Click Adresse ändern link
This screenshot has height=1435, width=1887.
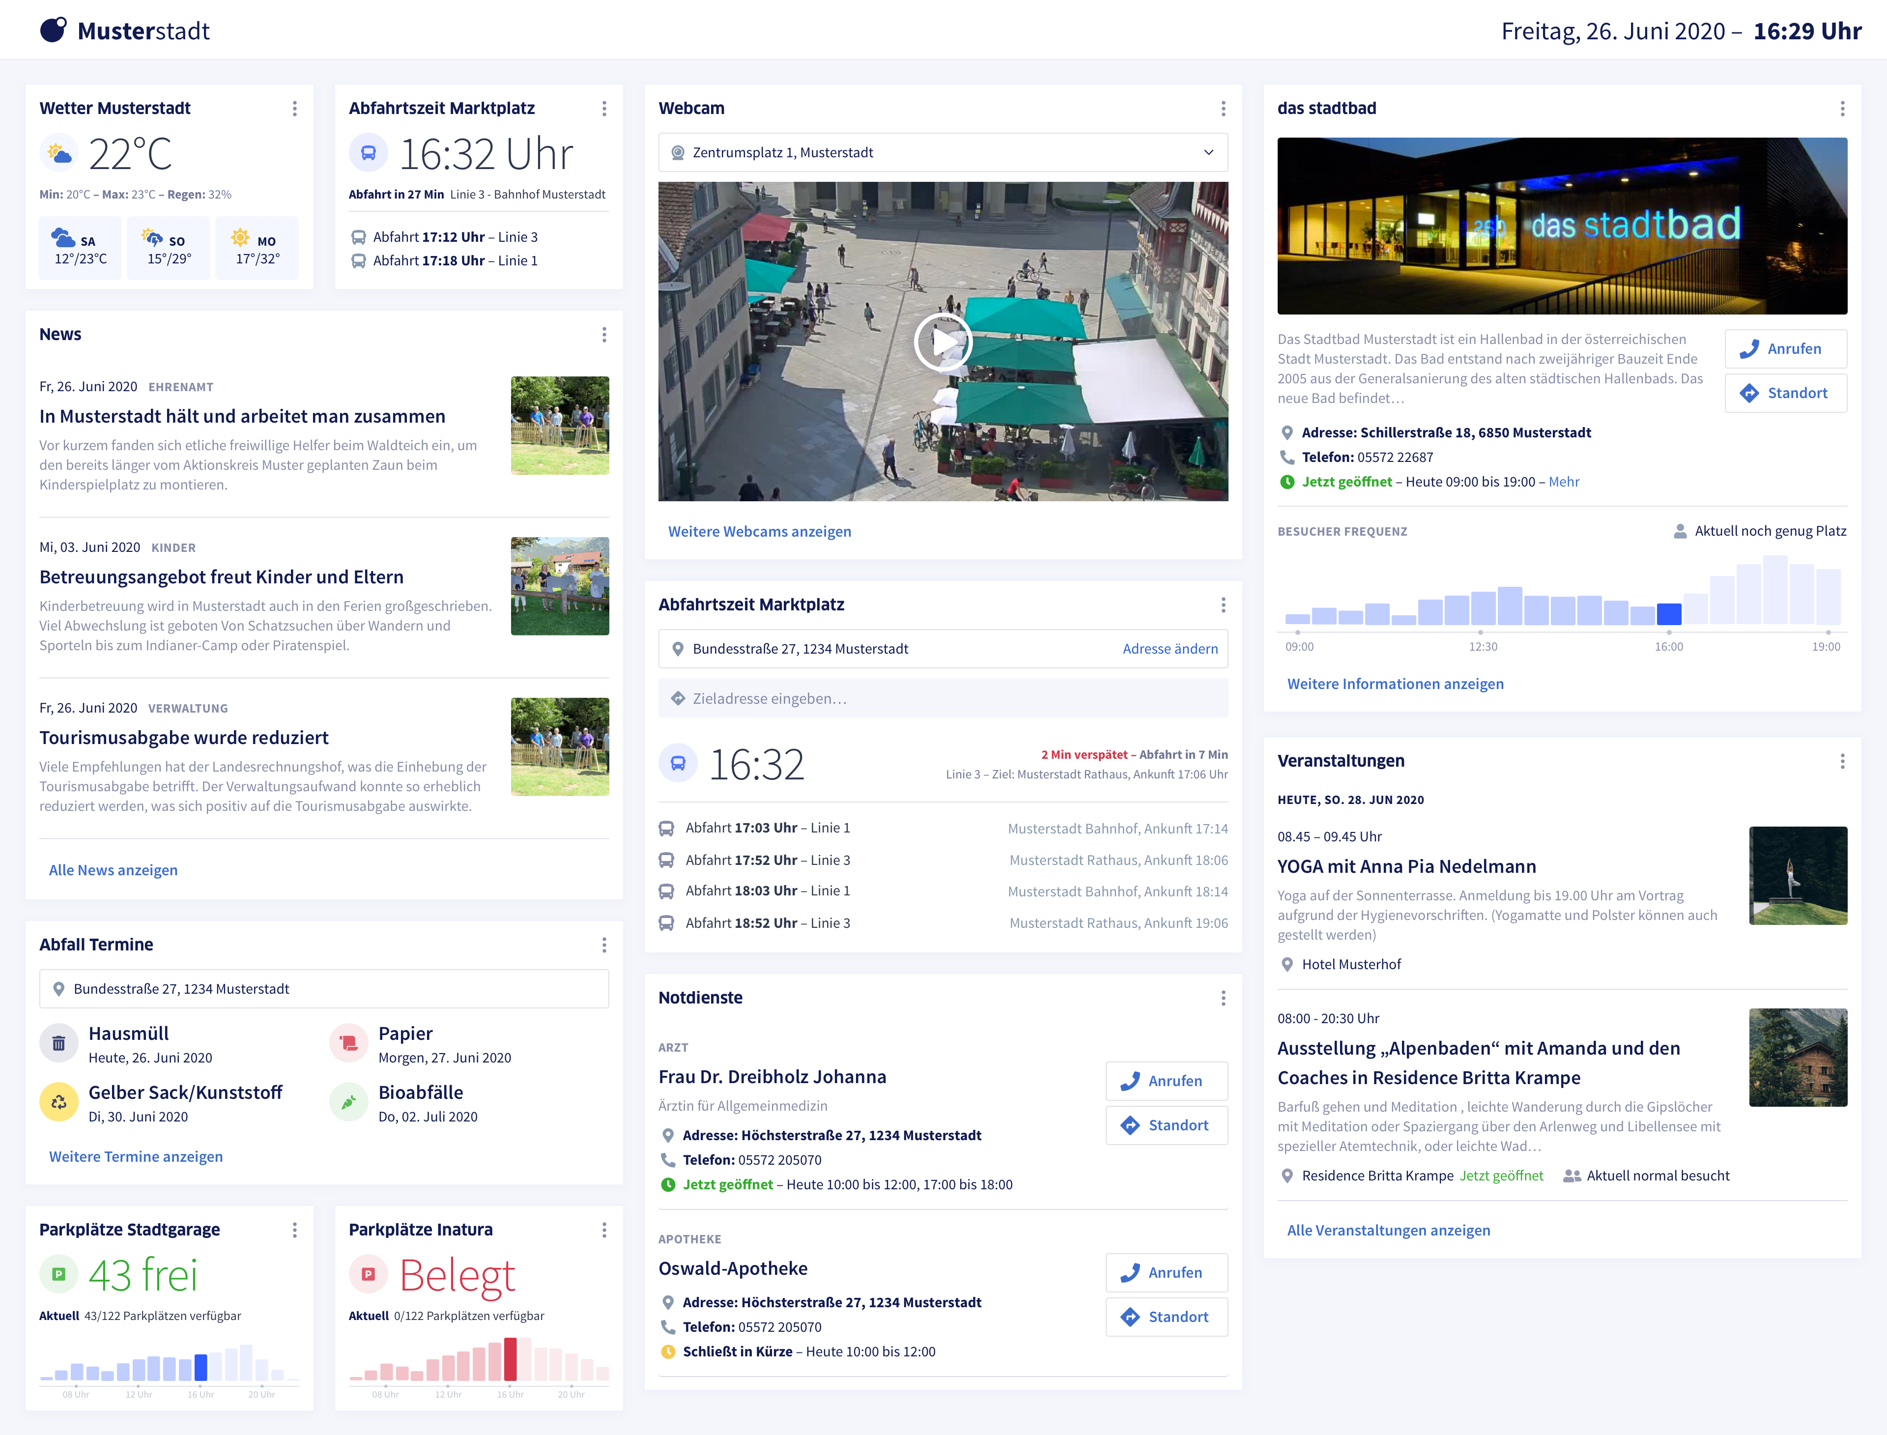point(1170,649)
